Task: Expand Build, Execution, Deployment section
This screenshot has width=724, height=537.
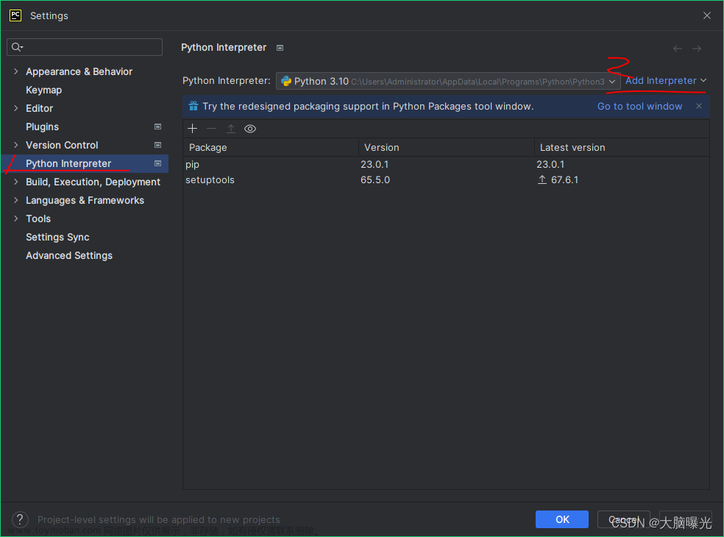Action: (x=16, y=182)
